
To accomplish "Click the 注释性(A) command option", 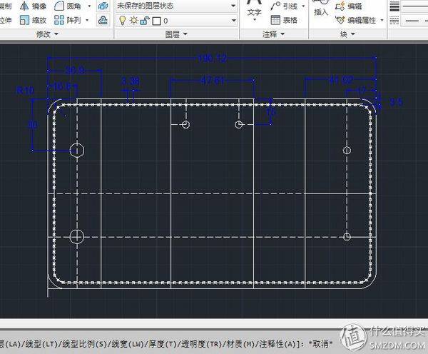I will (280, 344).
